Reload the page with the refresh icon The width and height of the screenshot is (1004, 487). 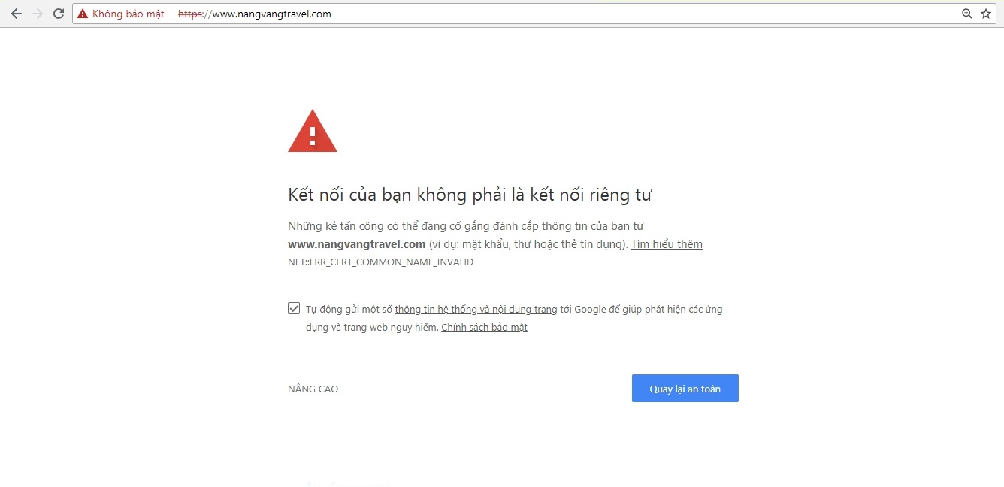pos(59,14)
